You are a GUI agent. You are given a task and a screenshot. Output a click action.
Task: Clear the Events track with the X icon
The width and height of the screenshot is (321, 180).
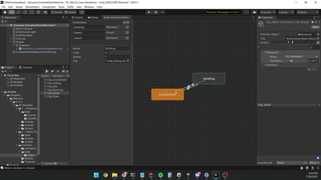click(x=318, y=42)
